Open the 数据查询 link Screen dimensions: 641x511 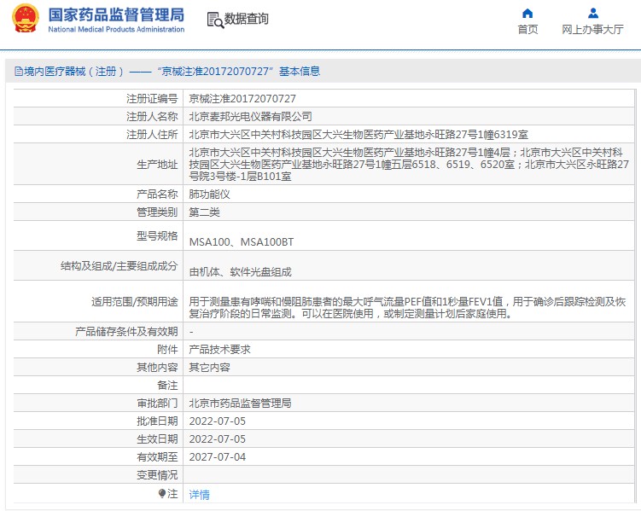coord(247,19)
